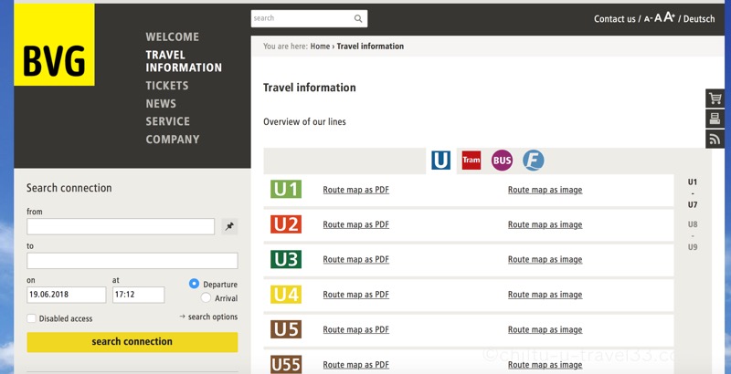Select the U-Bahn line filter icon

(x=440, y=161)
